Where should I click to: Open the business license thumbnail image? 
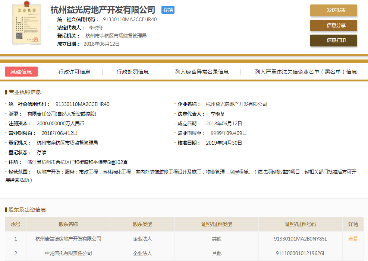point(27,23)
